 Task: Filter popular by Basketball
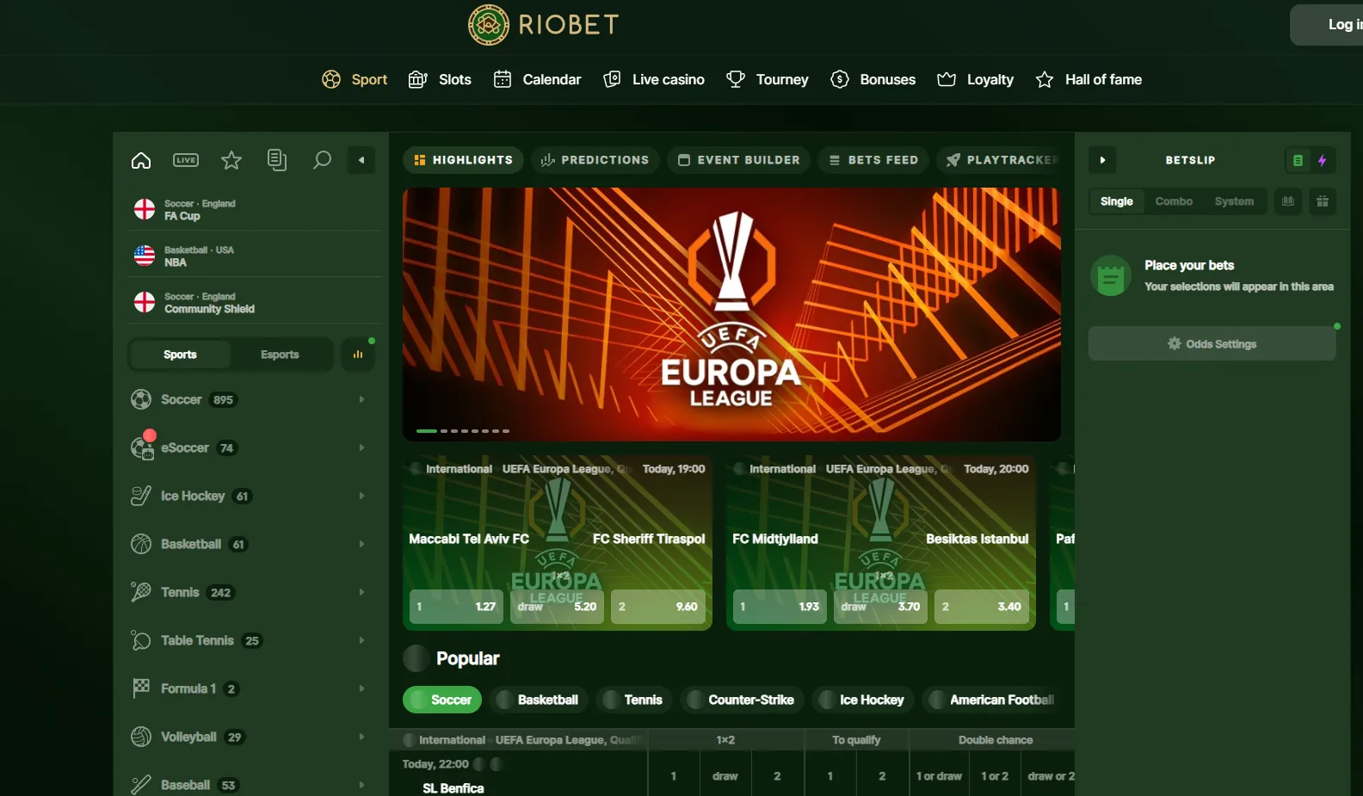pos(540,700)
